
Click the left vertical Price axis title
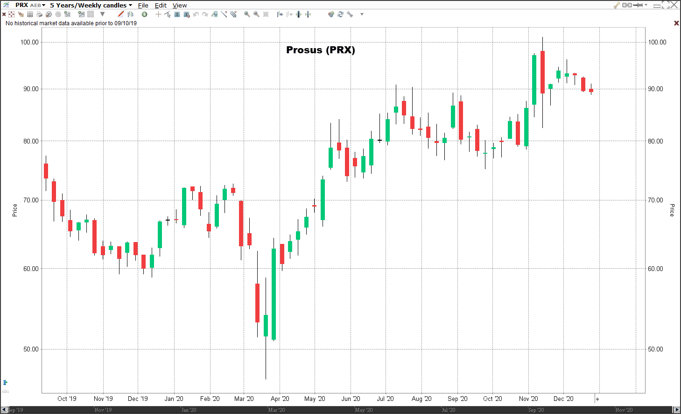pos(14,210)
